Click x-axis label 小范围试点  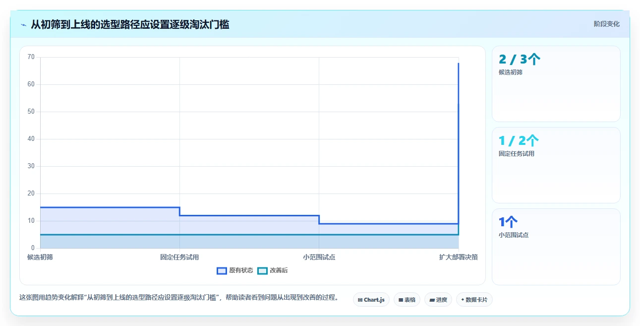(319, 257)
